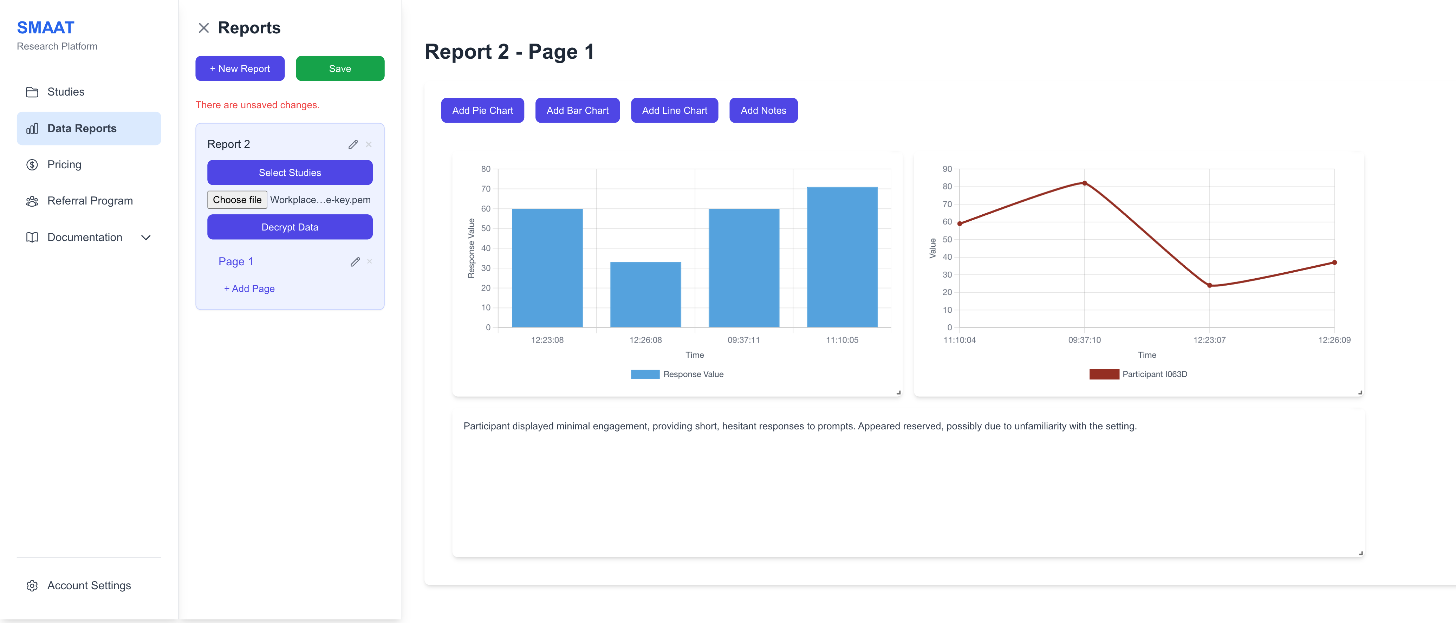Click the Data Reports chart icon

32,128
